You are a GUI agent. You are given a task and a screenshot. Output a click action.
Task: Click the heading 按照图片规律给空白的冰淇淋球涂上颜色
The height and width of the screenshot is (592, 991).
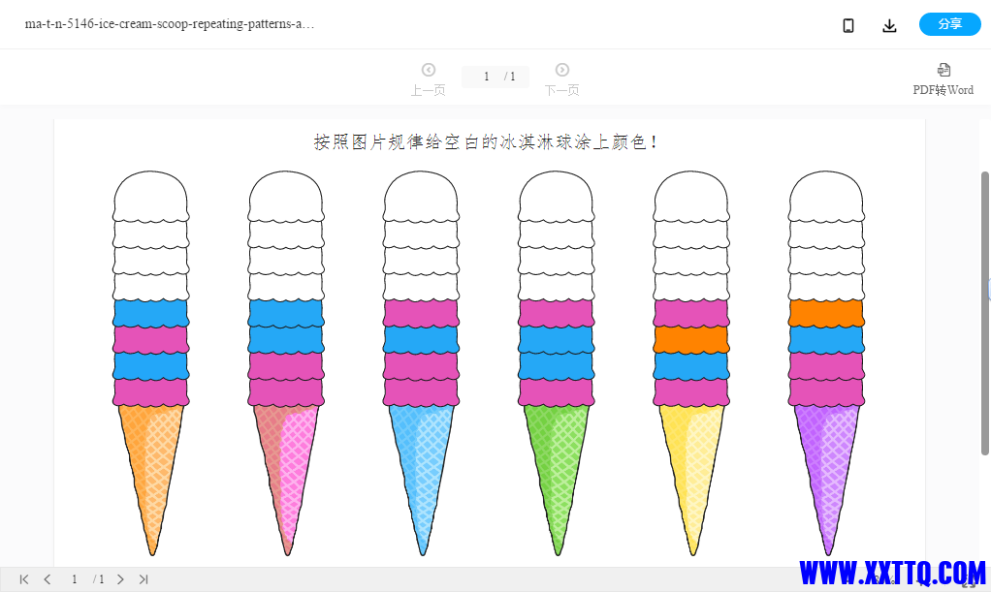click(485, 141)
